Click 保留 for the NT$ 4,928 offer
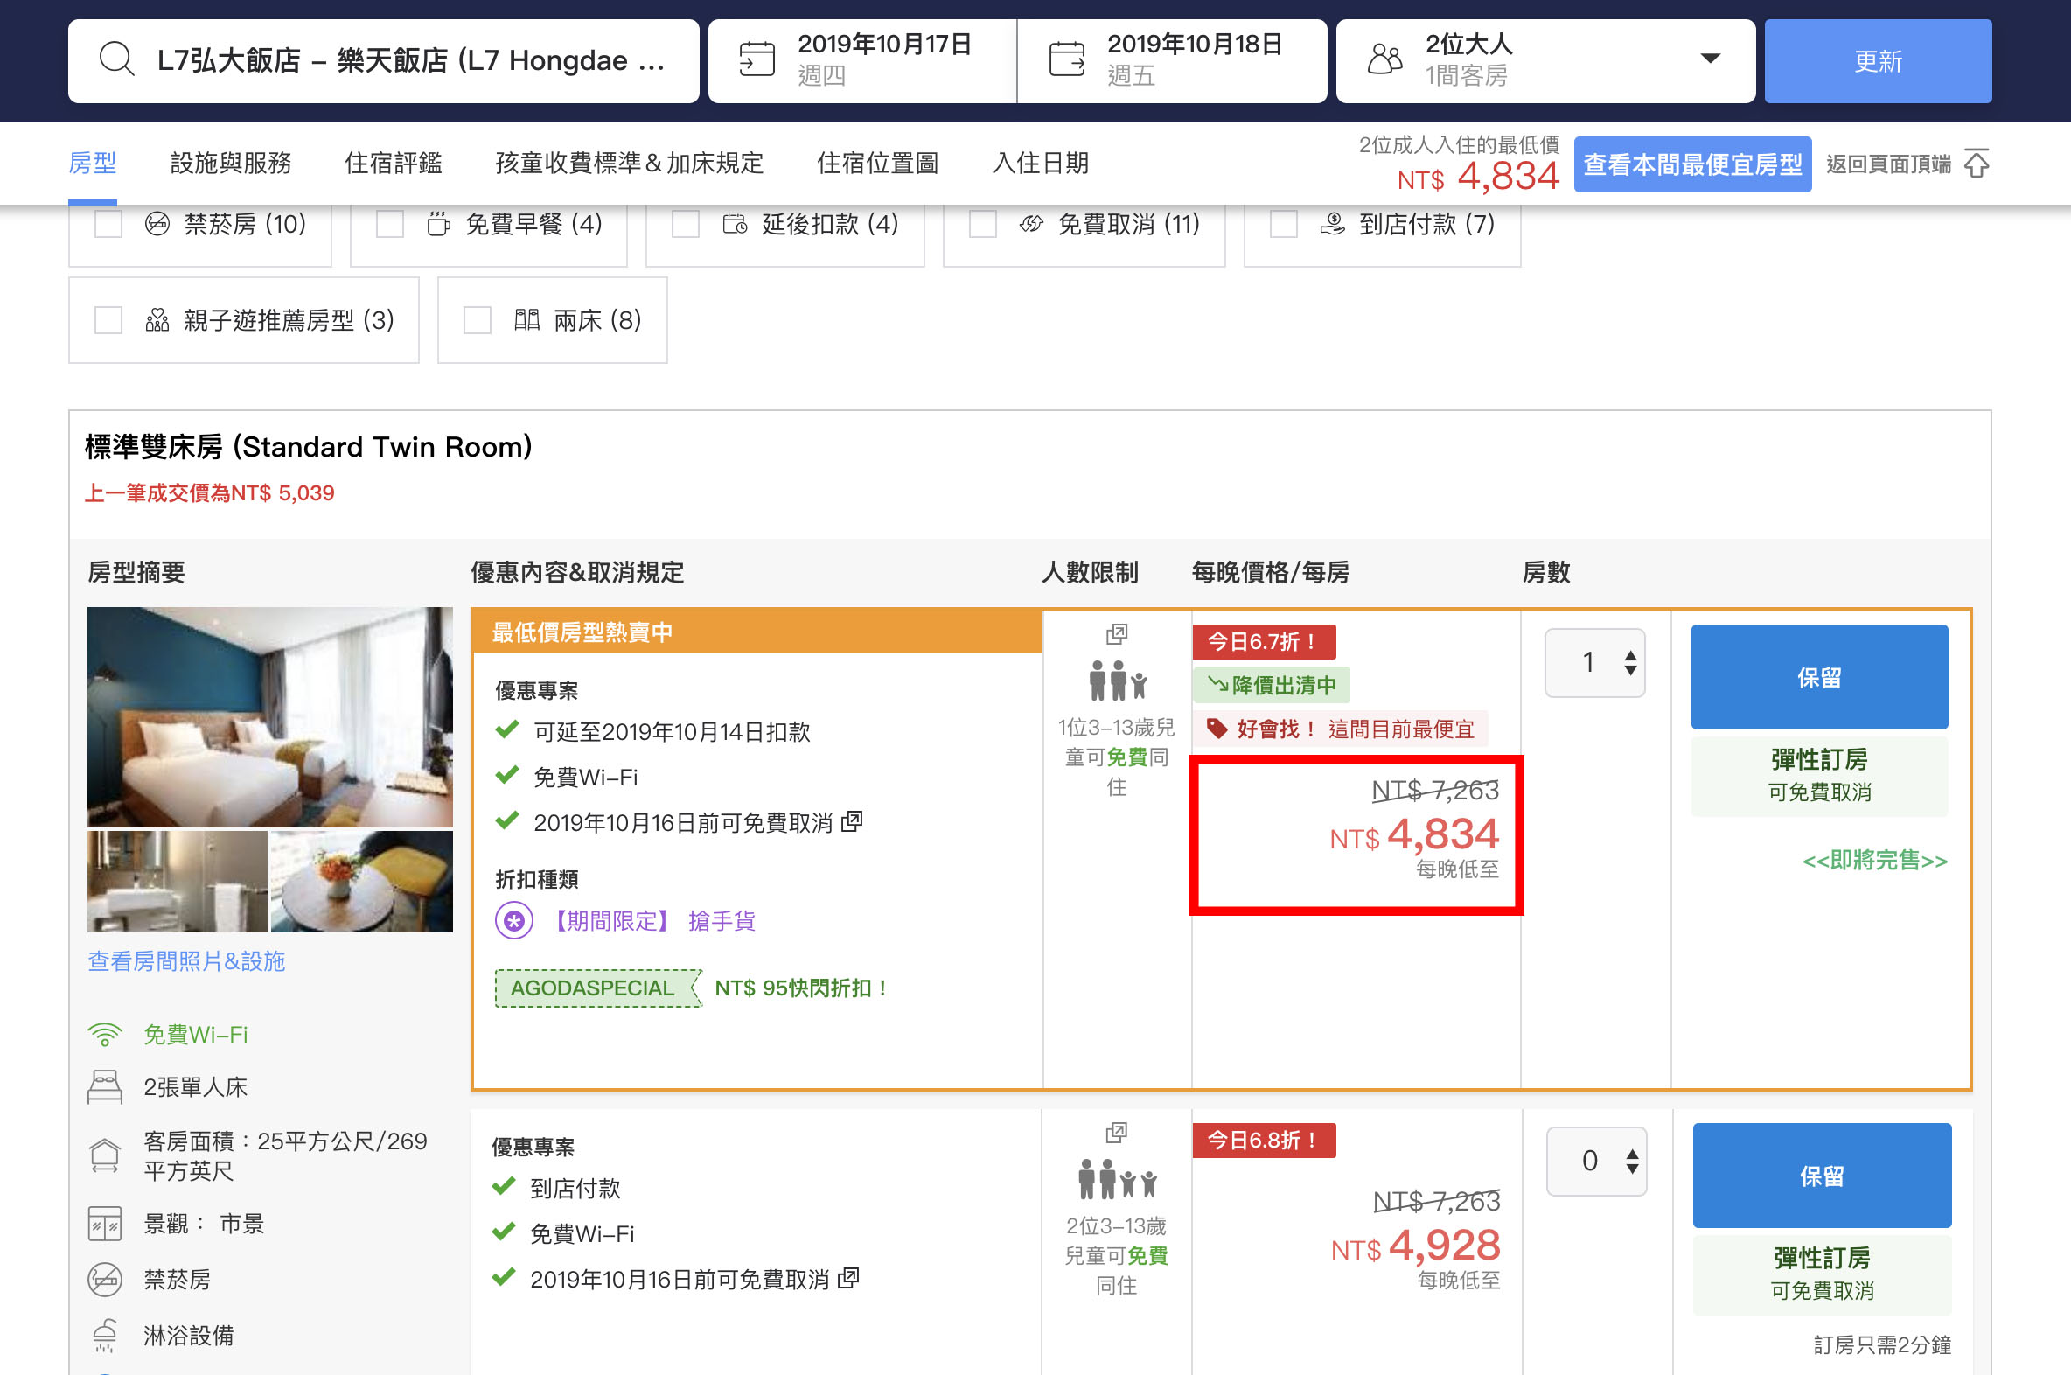Image resolution: width=2071 pixels, height=1375 pixels. click(x=1822, y=1175)
